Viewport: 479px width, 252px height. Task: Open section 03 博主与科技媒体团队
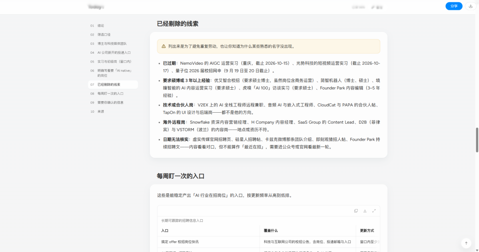click(x=113, y=43)
